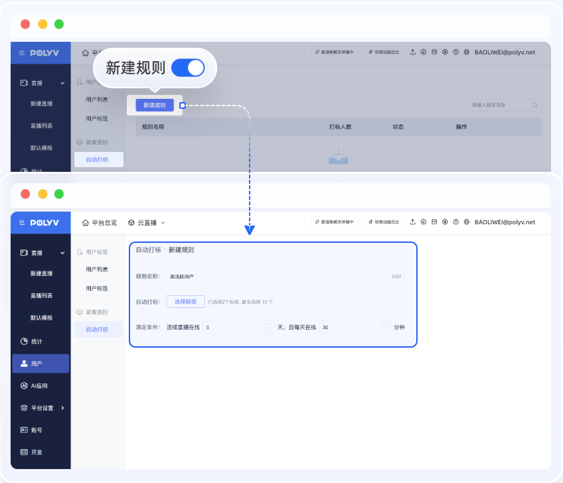Viewport: 563px width, 483px height.
Task: Click the help question-mark icon above the rule form
Action: tap(455, 222)
